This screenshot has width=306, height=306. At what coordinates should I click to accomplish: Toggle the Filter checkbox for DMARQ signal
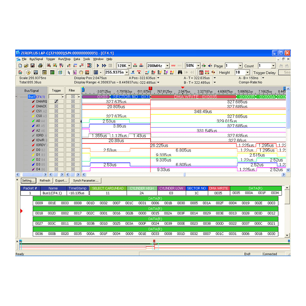point(73,101)
